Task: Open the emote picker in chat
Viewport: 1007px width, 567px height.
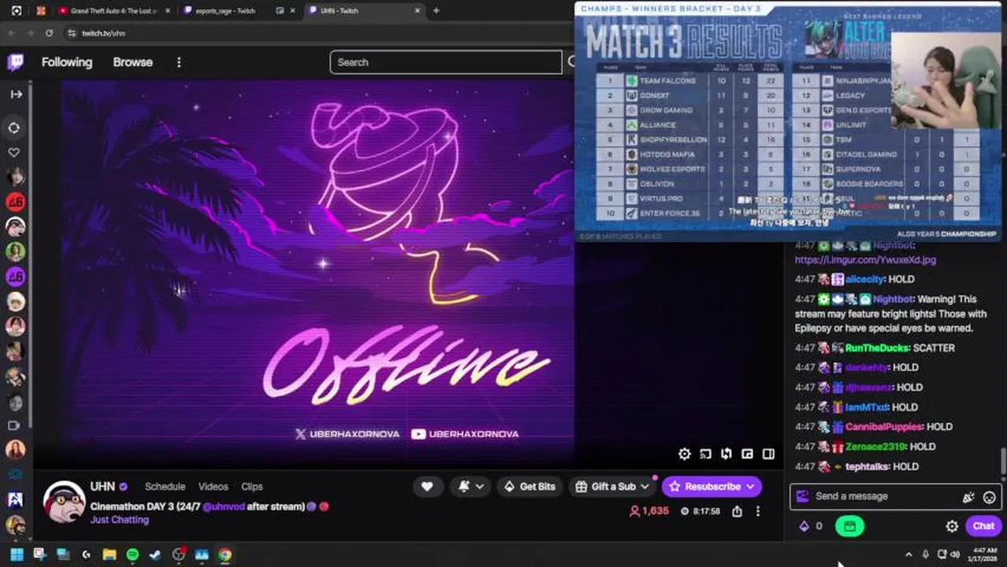Action: pyautogui.click(x=990, y=497)
